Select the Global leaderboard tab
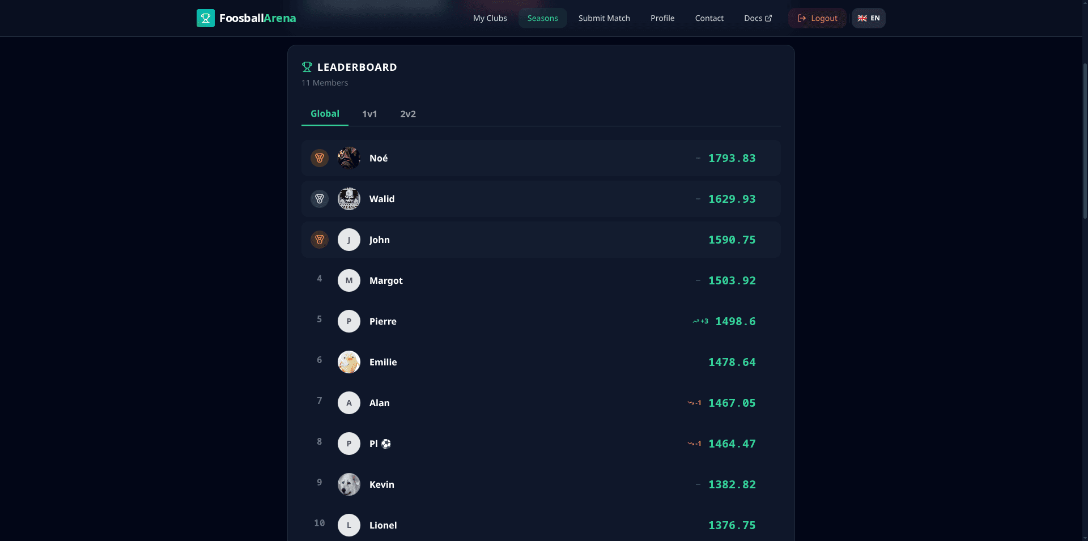 [325, 113]
